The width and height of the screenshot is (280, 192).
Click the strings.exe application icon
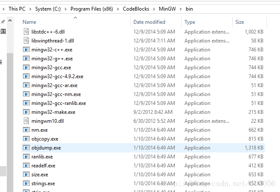[x=26, y=184]
